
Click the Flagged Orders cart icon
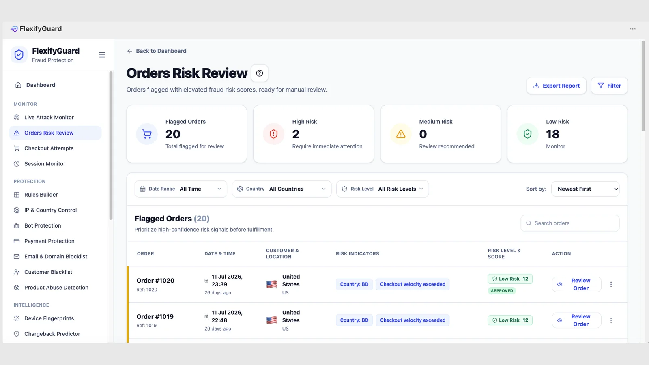[147, 134]
